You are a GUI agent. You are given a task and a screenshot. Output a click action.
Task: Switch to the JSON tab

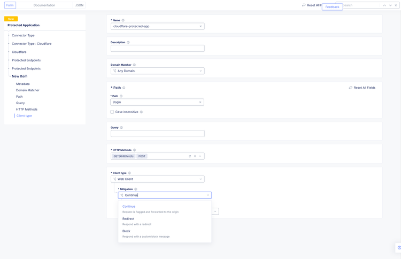coord(79,5)
